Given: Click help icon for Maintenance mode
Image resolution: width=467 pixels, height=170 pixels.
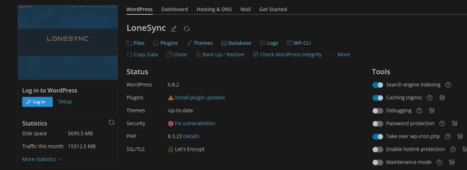Looking at the screenshot, I should pyautogui.click(x=439, y=162).
